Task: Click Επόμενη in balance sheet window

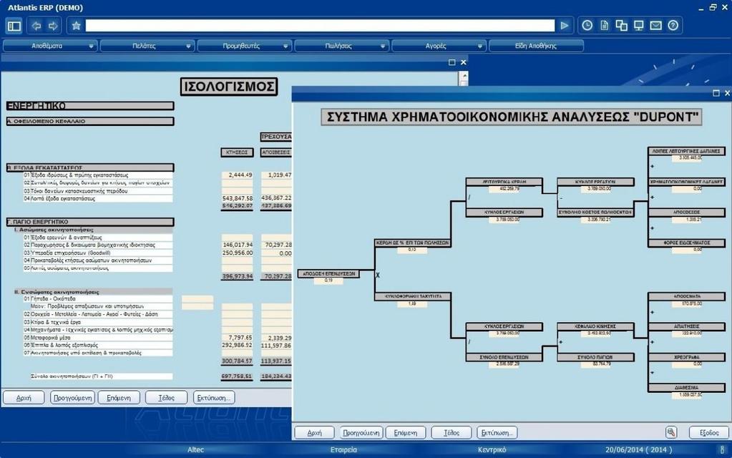Action: 119,398
